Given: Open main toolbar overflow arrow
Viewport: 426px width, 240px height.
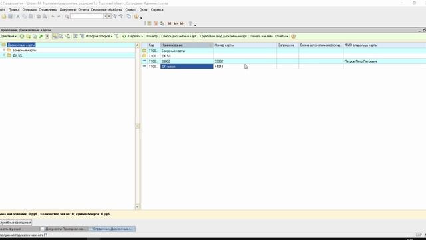Looking at the screenshot, I should click(141, 18).
